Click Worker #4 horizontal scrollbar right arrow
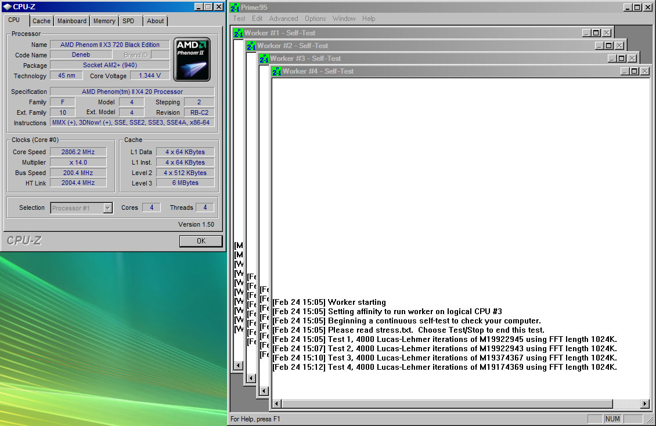Image resolution: width=656 pixels, height=426 pixels. [x=645, y=404]
